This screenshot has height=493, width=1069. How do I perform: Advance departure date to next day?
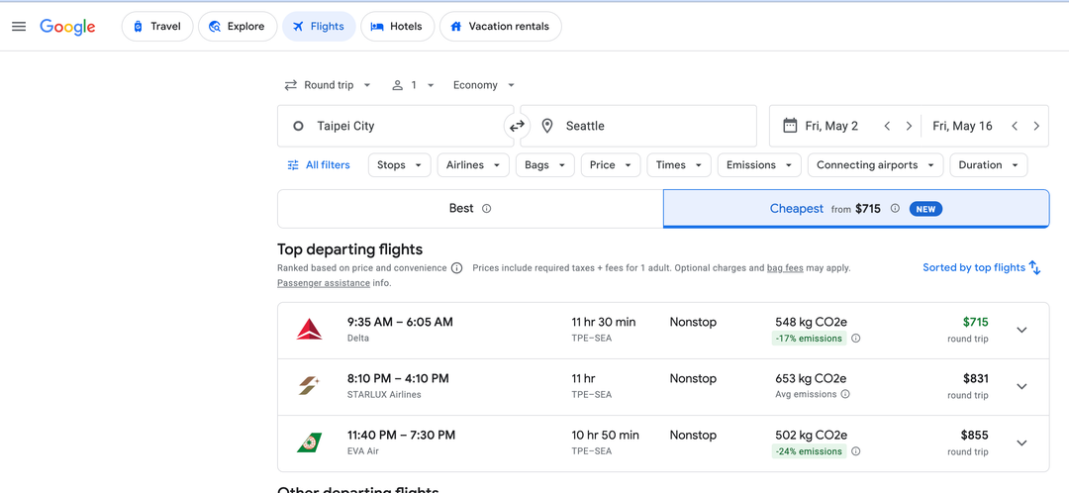909,126
